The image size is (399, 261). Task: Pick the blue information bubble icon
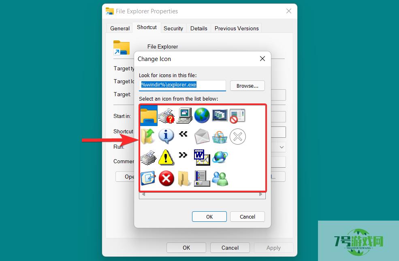166,136
